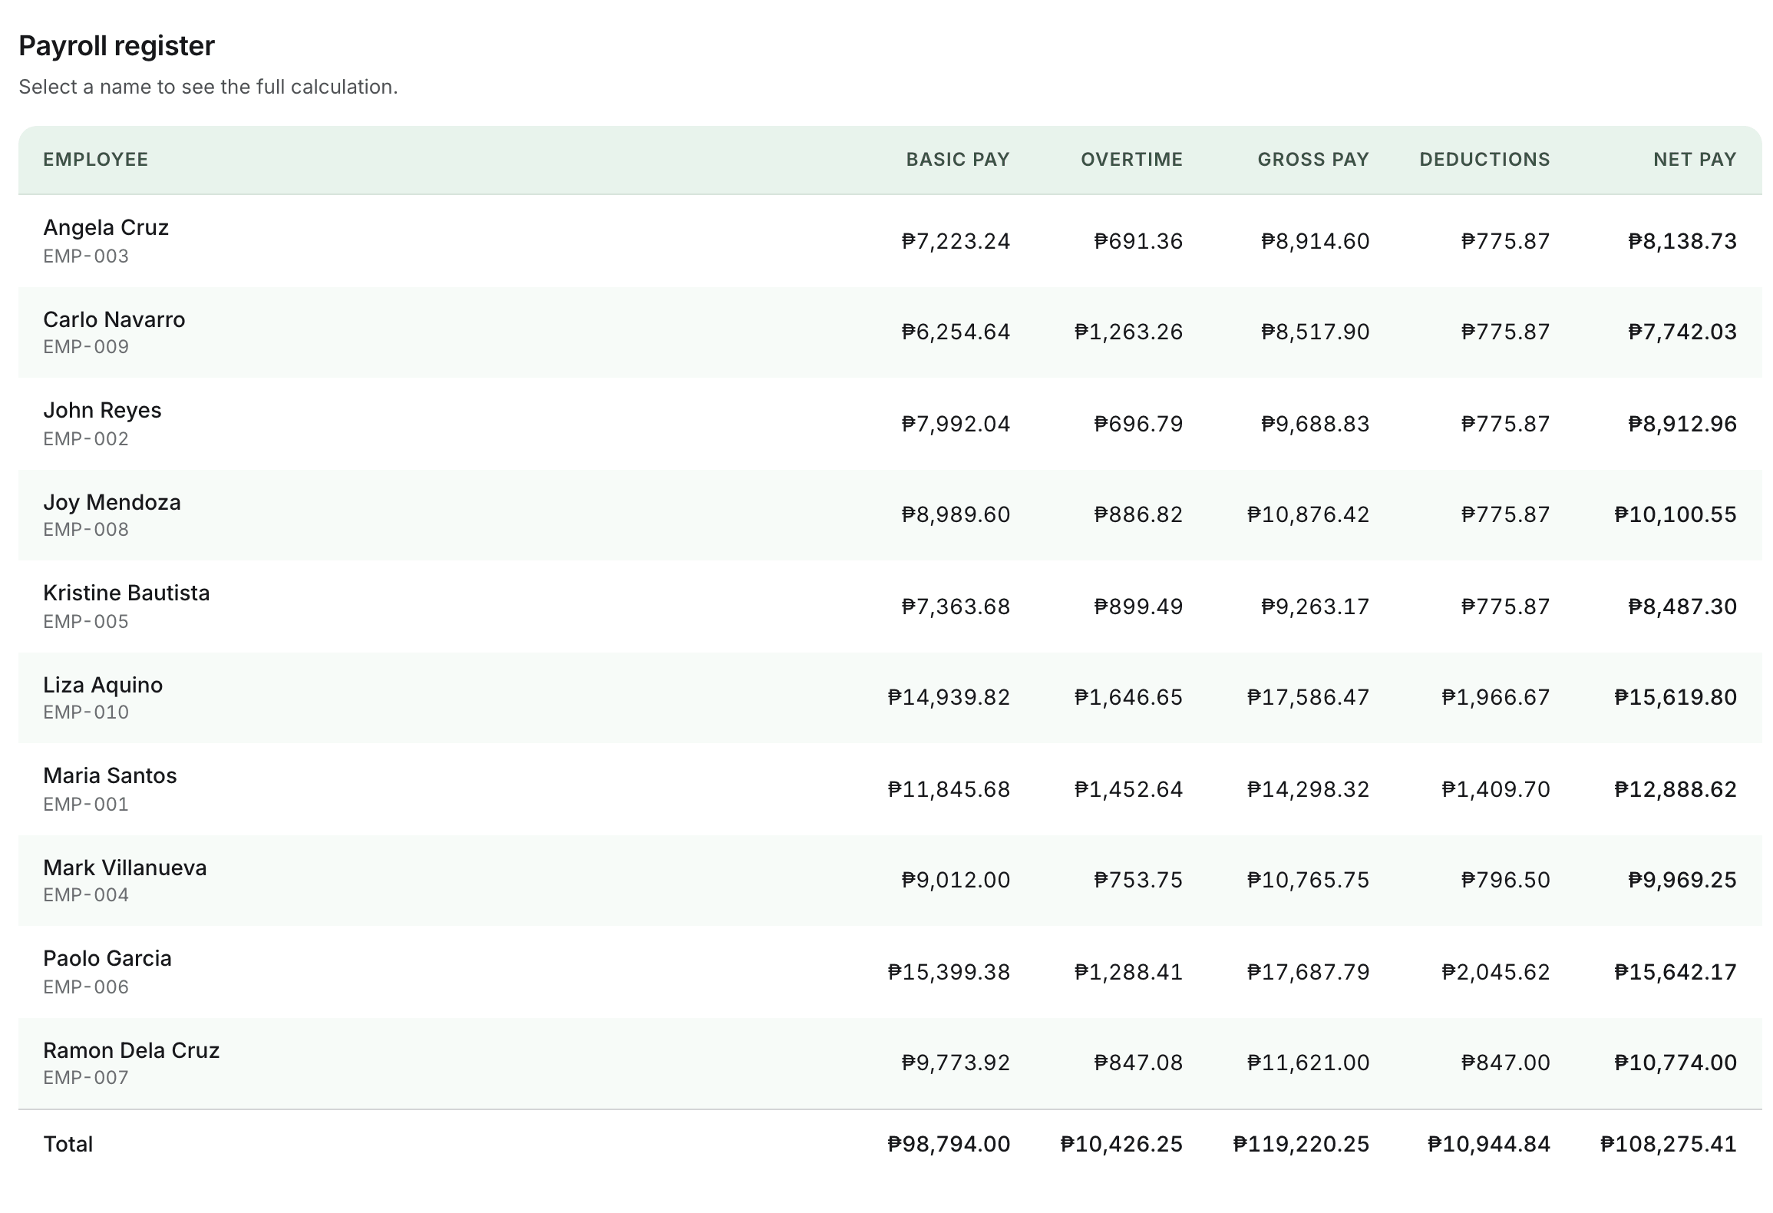1773x1213 pixels.
Task: Click the Total row label
Action: [68, 1145]
